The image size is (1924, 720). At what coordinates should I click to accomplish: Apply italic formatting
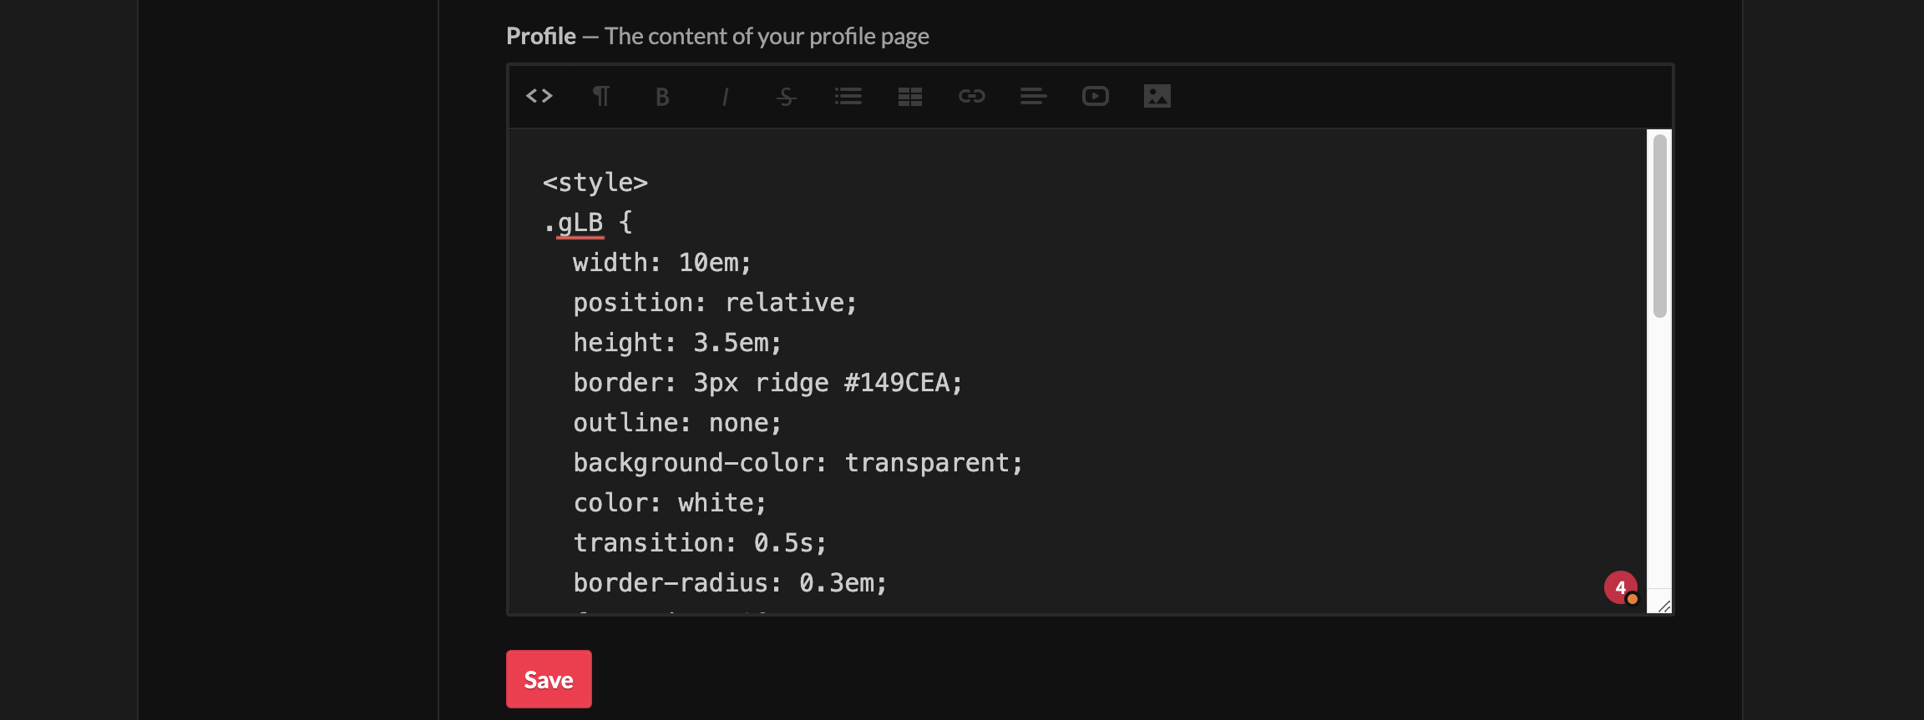pyautogui.click(x=725, y=97)
